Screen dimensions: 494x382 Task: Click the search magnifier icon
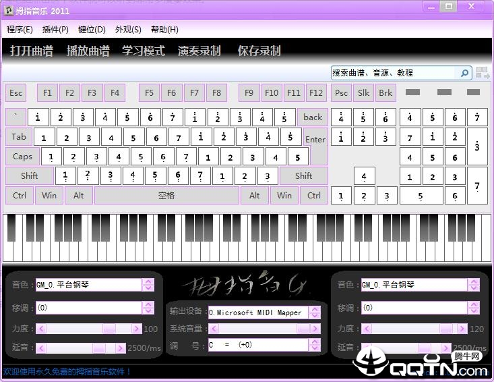click(464, 73)
